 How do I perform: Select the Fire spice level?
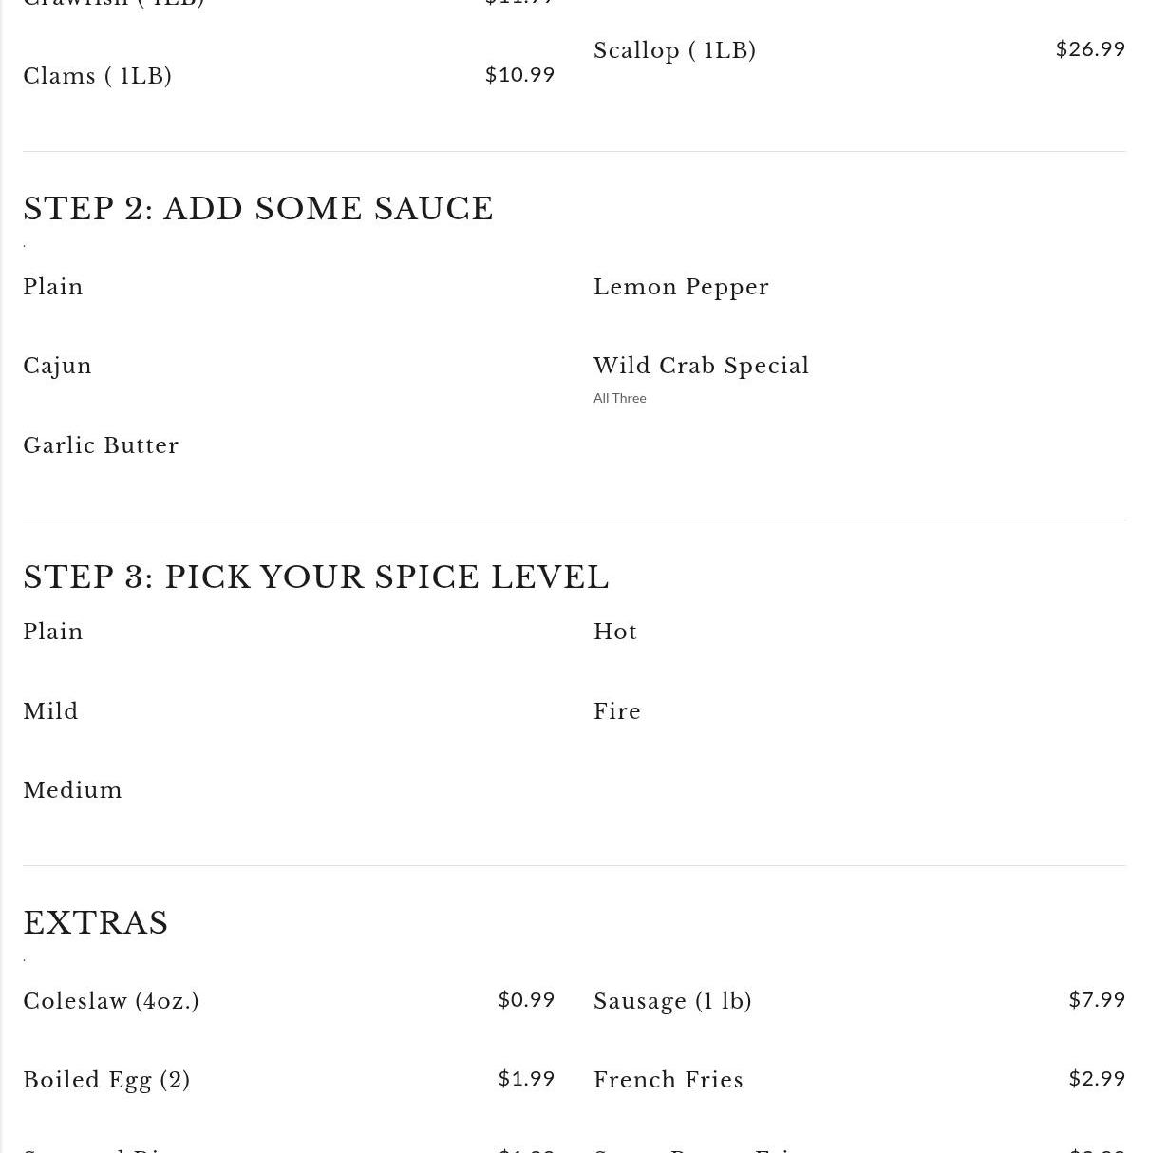(x=616, y=711)
